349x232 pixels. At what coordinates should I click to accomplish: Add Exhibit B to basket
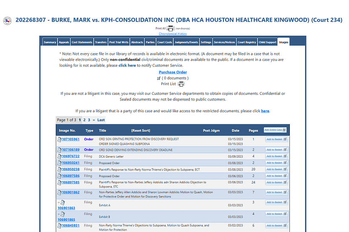tap(277, 214)
